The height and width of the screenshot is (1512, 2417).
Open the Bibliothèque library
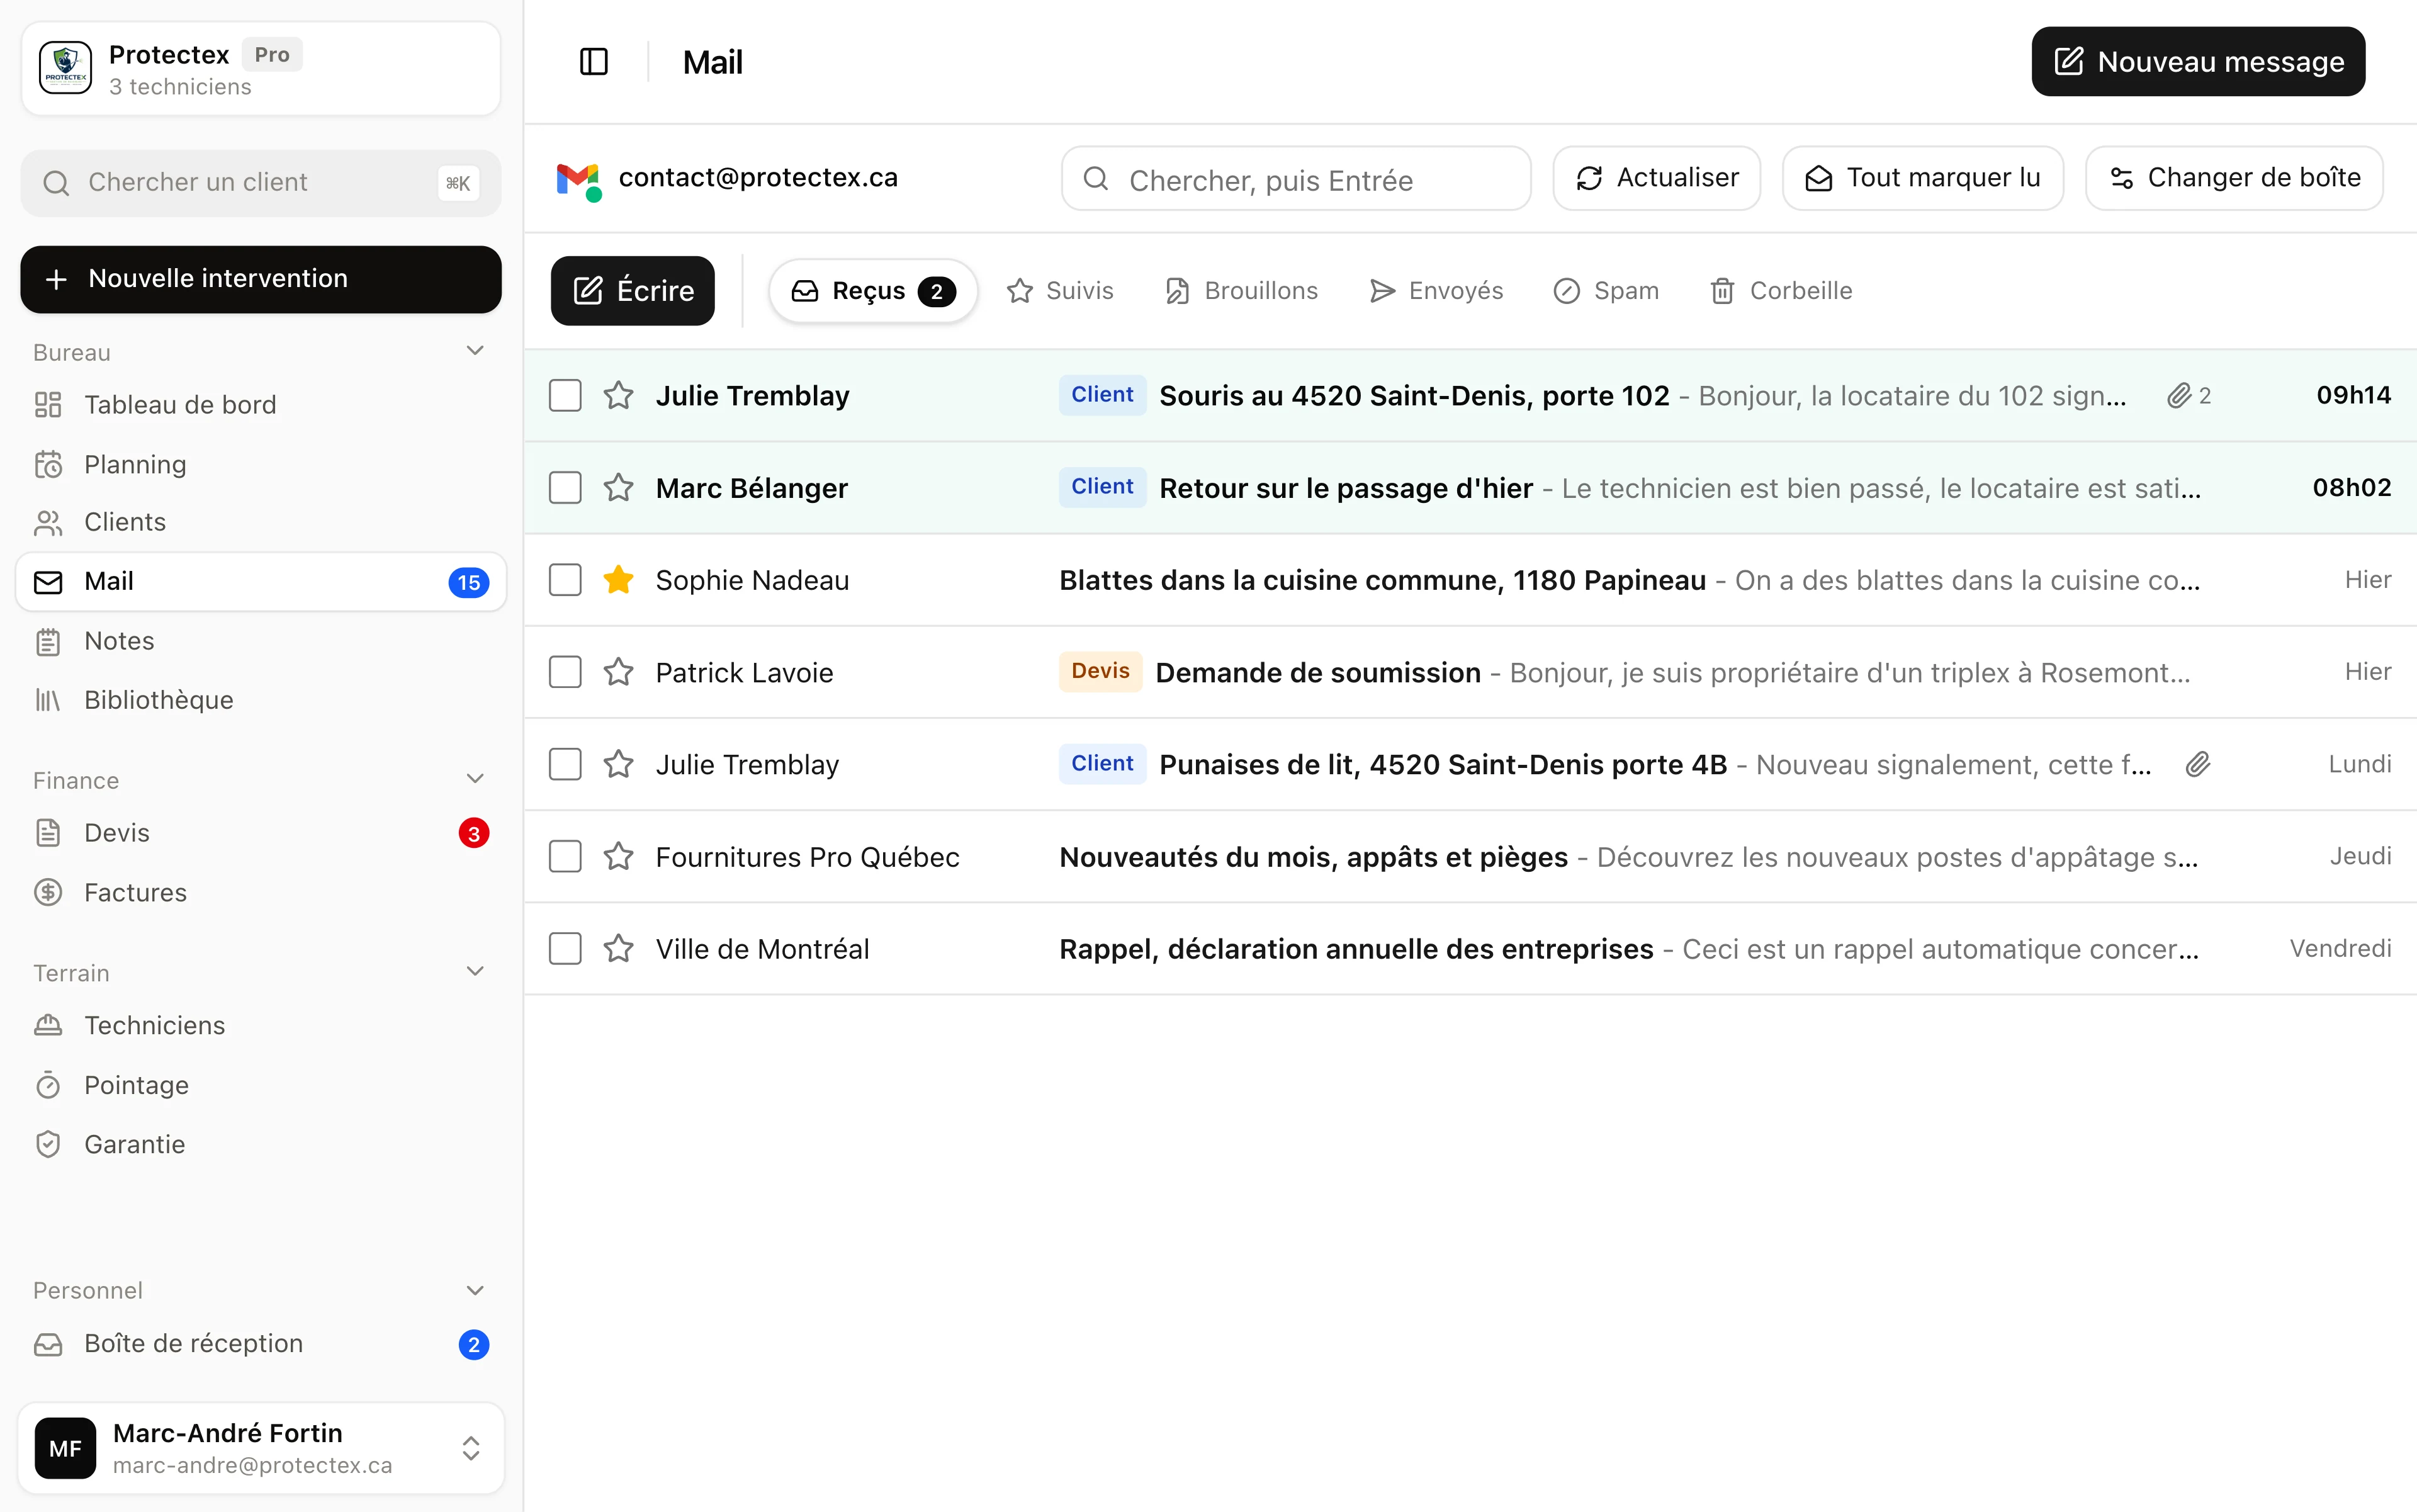[261, 700]
